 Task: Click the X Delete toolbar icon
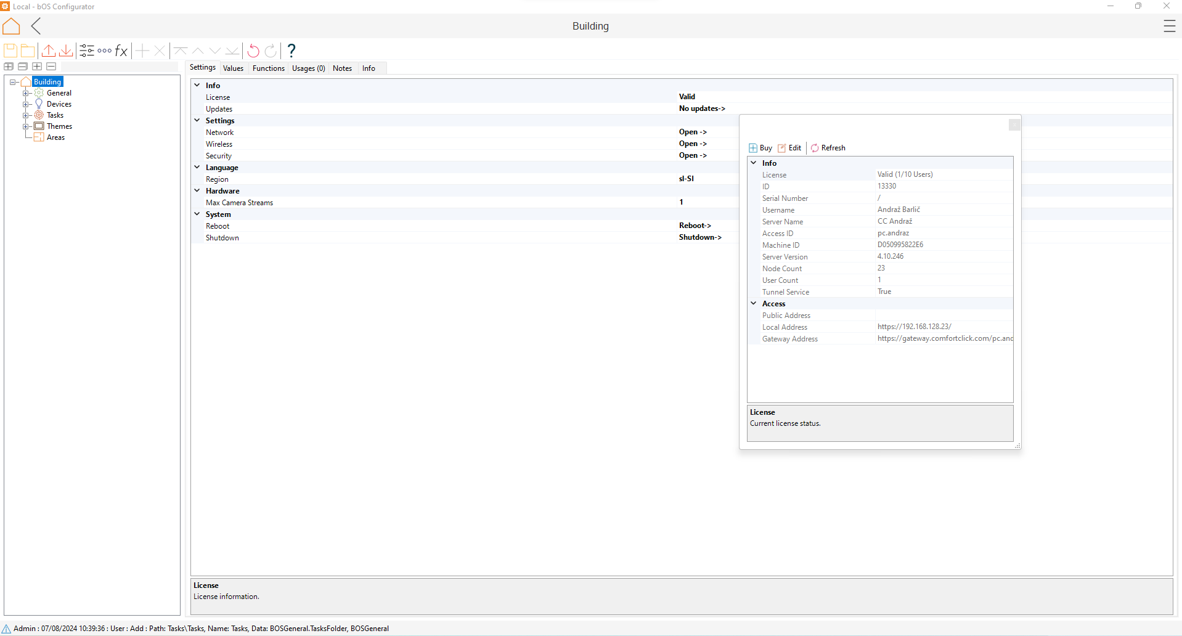160,51
